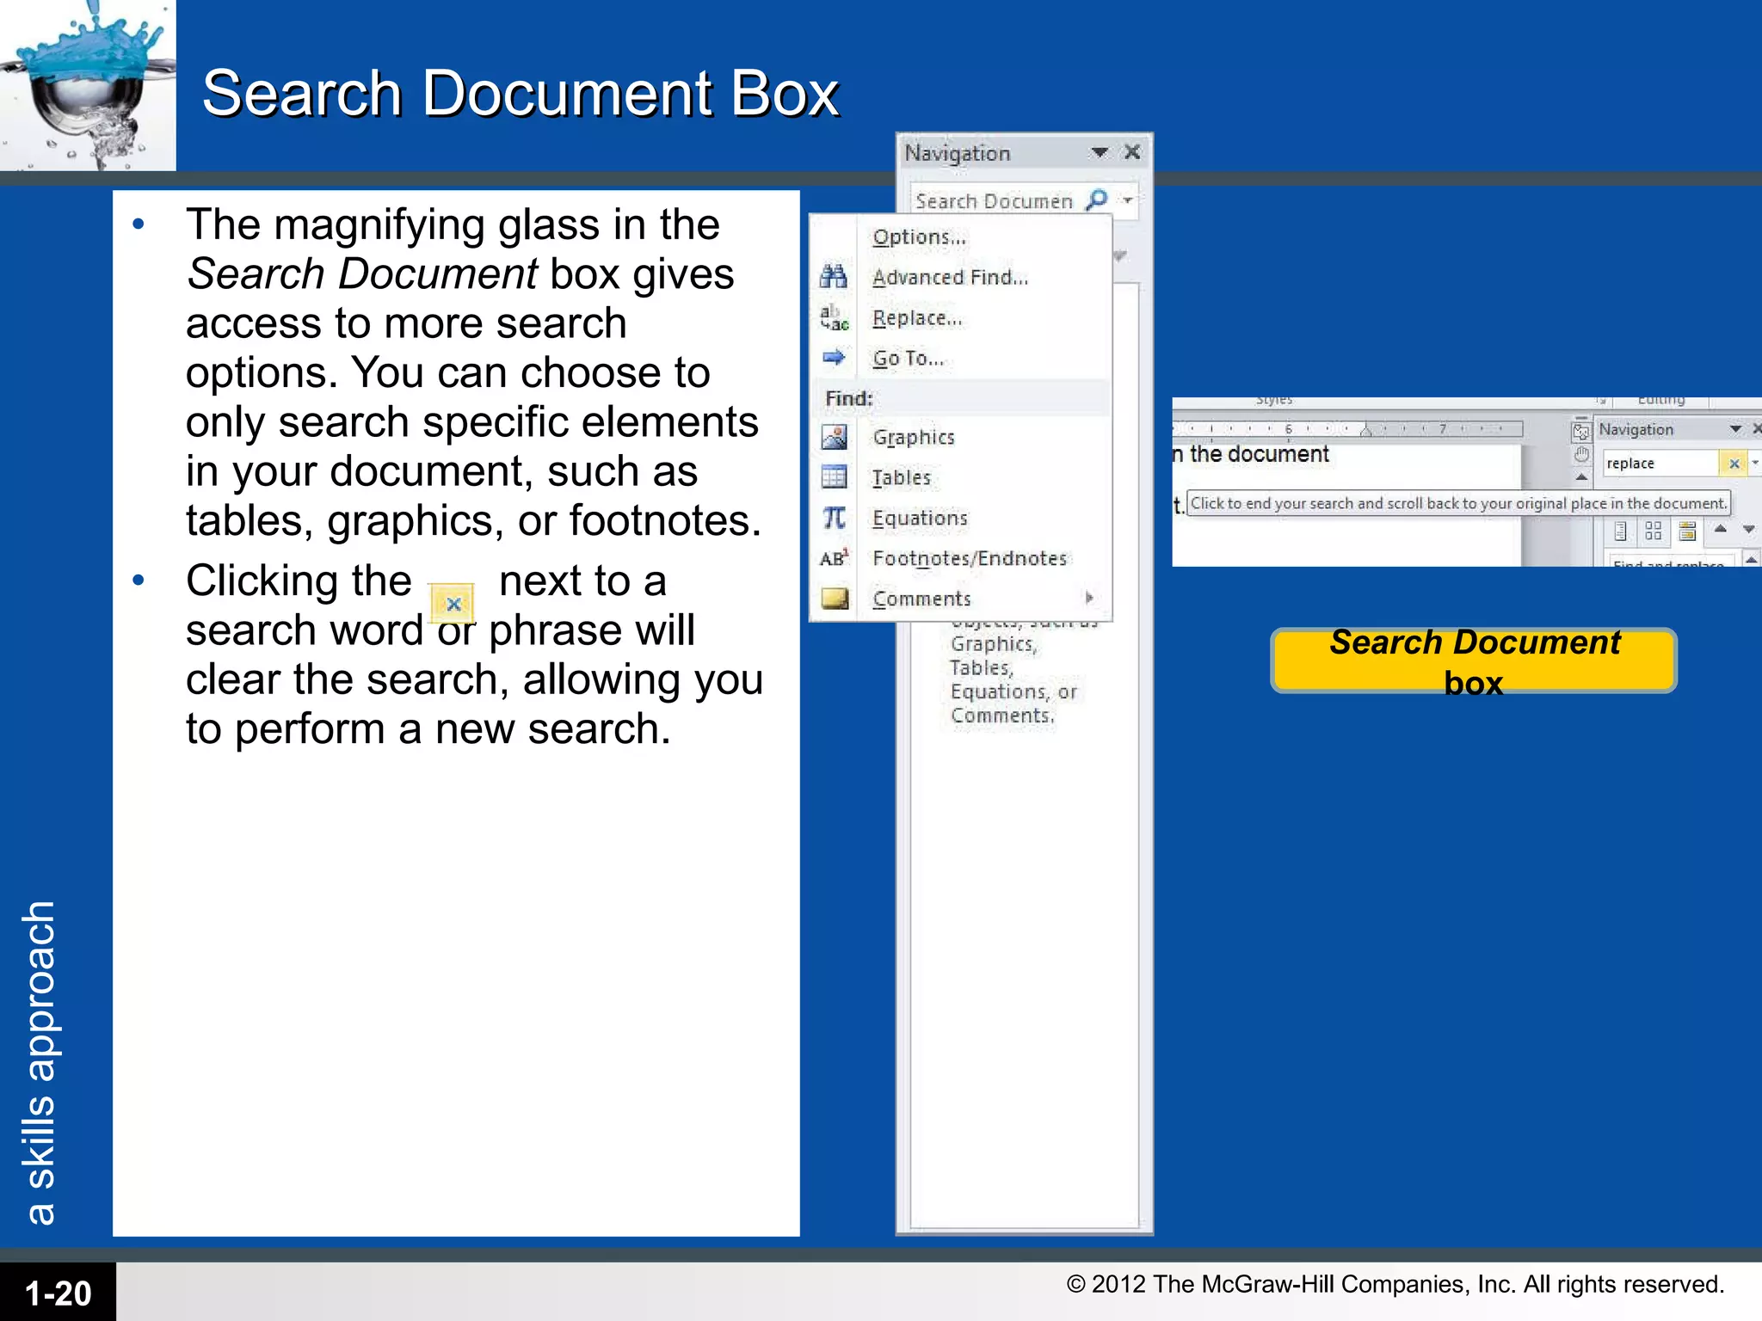
Task: Click the 'Styles' ribbon group label
Action: pos(1274,400)
